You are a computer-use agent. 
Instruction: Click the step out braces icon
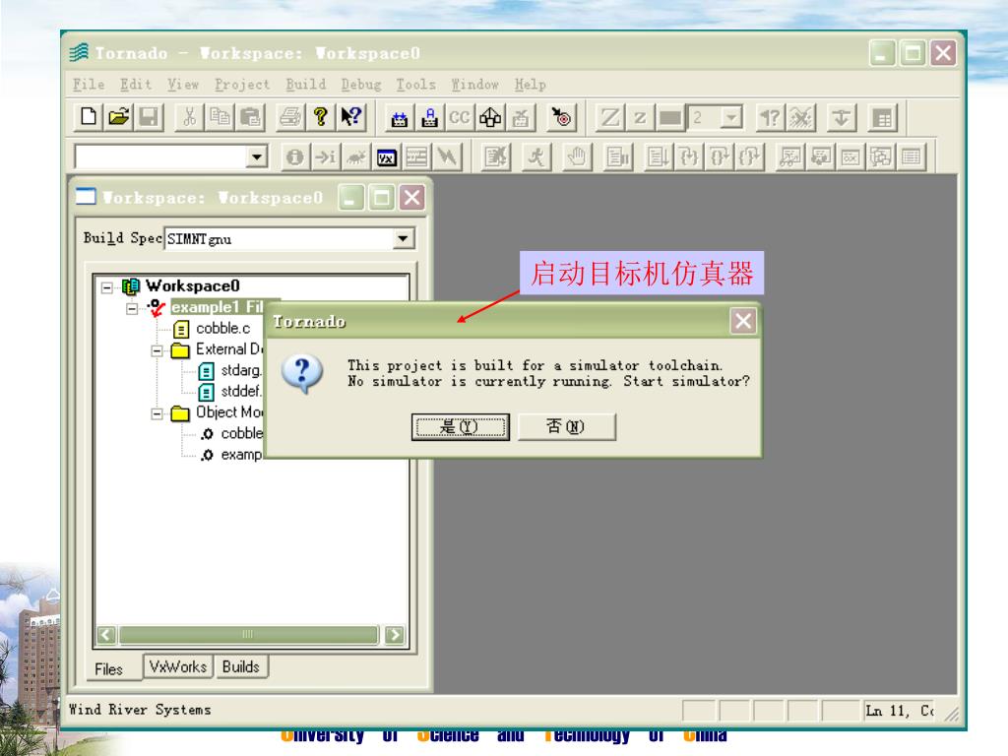click(x=749, y=157)
